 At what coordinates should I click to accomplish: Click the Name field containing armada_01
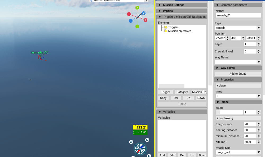[238, 15]
